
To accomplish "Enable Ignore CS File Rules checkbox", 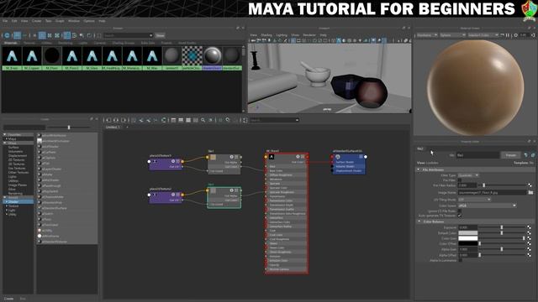I will pos(460,211).
